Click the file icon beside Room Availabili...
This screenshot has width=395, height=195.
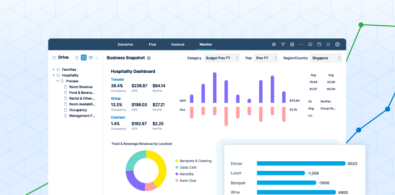(x=66, y=104)
